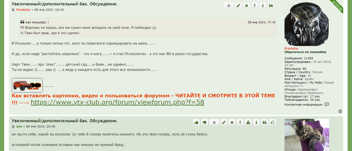Click 'Поблагодарили: 39 раз' entry
The image size is (352, 151).
pyautogui.click(x=302, y=100)
